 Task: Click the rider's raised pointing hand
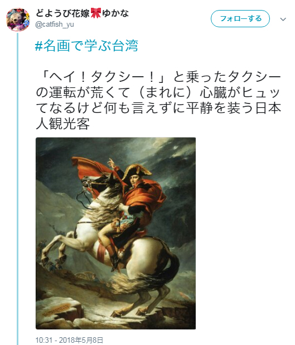pyautogui.click(x=111, y=163)
